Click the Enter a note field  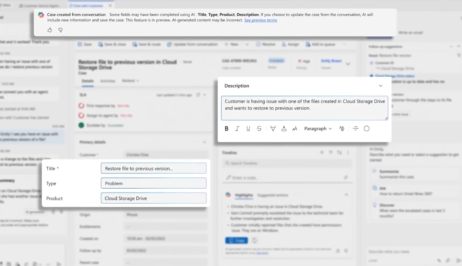pyautogui.click(x=287, y=178)
